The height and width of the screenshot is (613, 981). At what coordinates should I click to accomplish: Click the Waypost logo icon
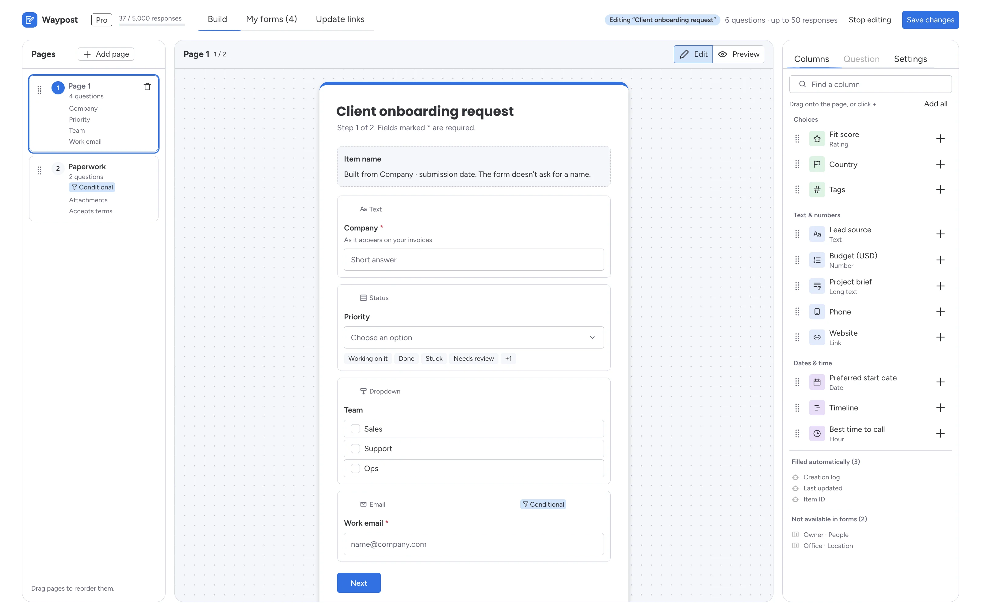[x=30, y=20]
